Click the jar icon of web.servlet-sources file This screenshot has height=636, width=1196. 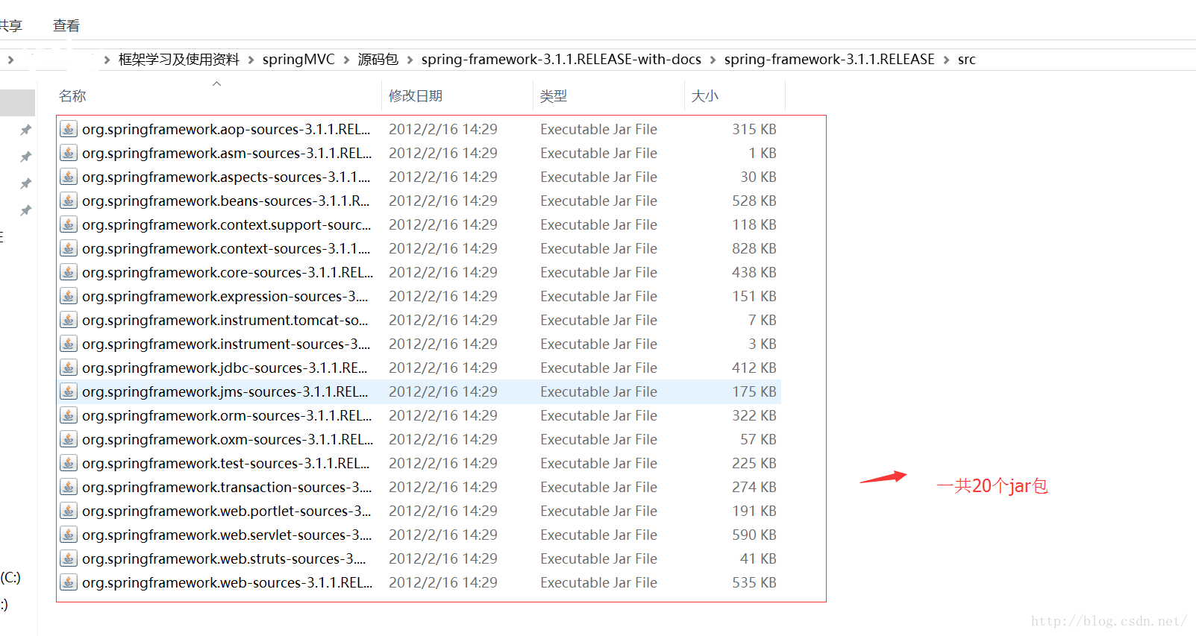pos(69,535)
